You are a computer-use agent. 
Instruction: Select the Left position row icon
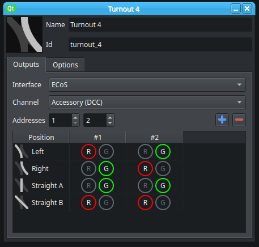[22, 151]
